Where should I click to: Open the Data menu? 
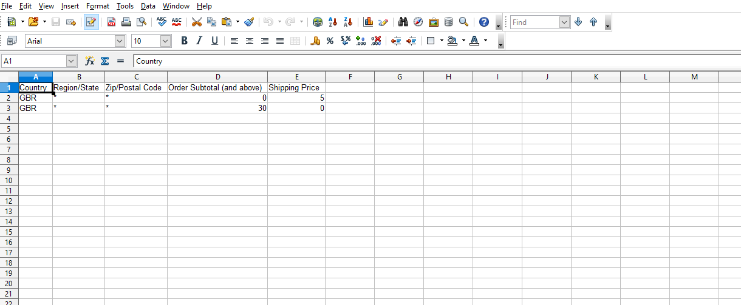tap(148, 6)
